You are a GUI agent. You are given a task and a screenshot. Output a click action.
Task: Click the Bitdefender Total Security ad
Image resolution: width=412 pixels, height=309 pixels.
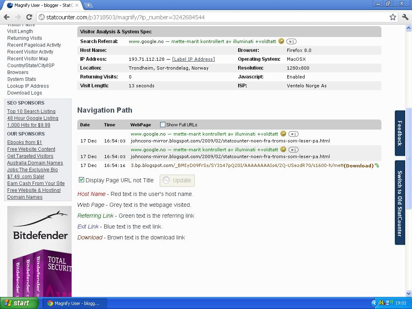tap(39, 251)
